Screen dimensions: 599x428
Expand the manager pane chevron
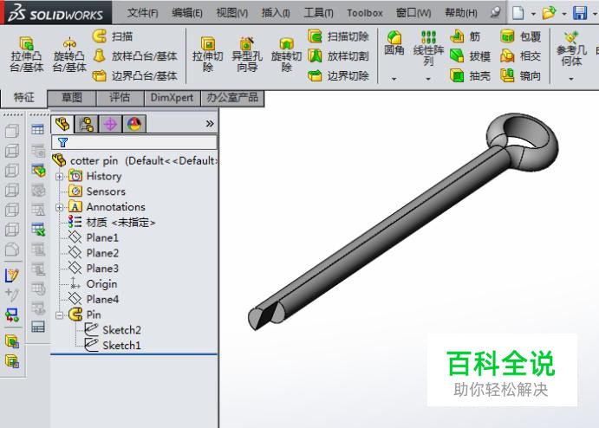210,123
